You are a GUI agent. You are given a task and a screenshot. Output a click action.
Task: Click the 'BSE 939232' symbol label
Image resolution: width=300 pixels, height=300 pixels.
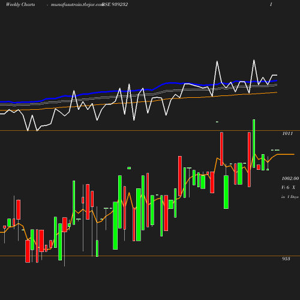(115, 5)
